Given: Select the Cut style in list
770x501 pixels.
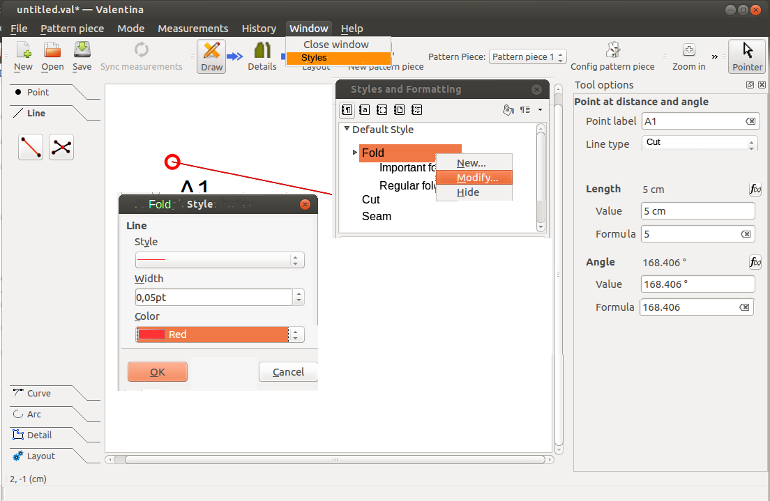Looking at the screenshot, I should point(371,200).
